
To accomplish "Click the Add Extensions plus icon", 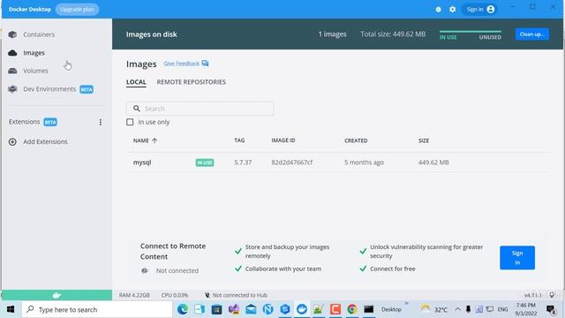I will [x=12, y=141].
